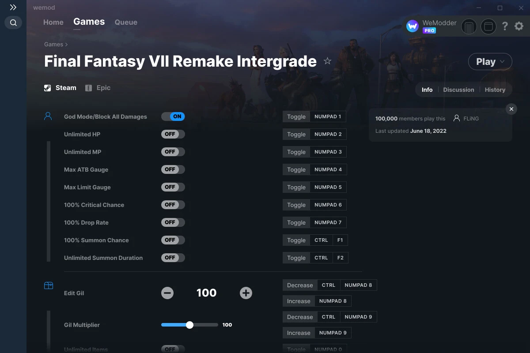Open the Games page from the top menu

click(x=89, y=22)
